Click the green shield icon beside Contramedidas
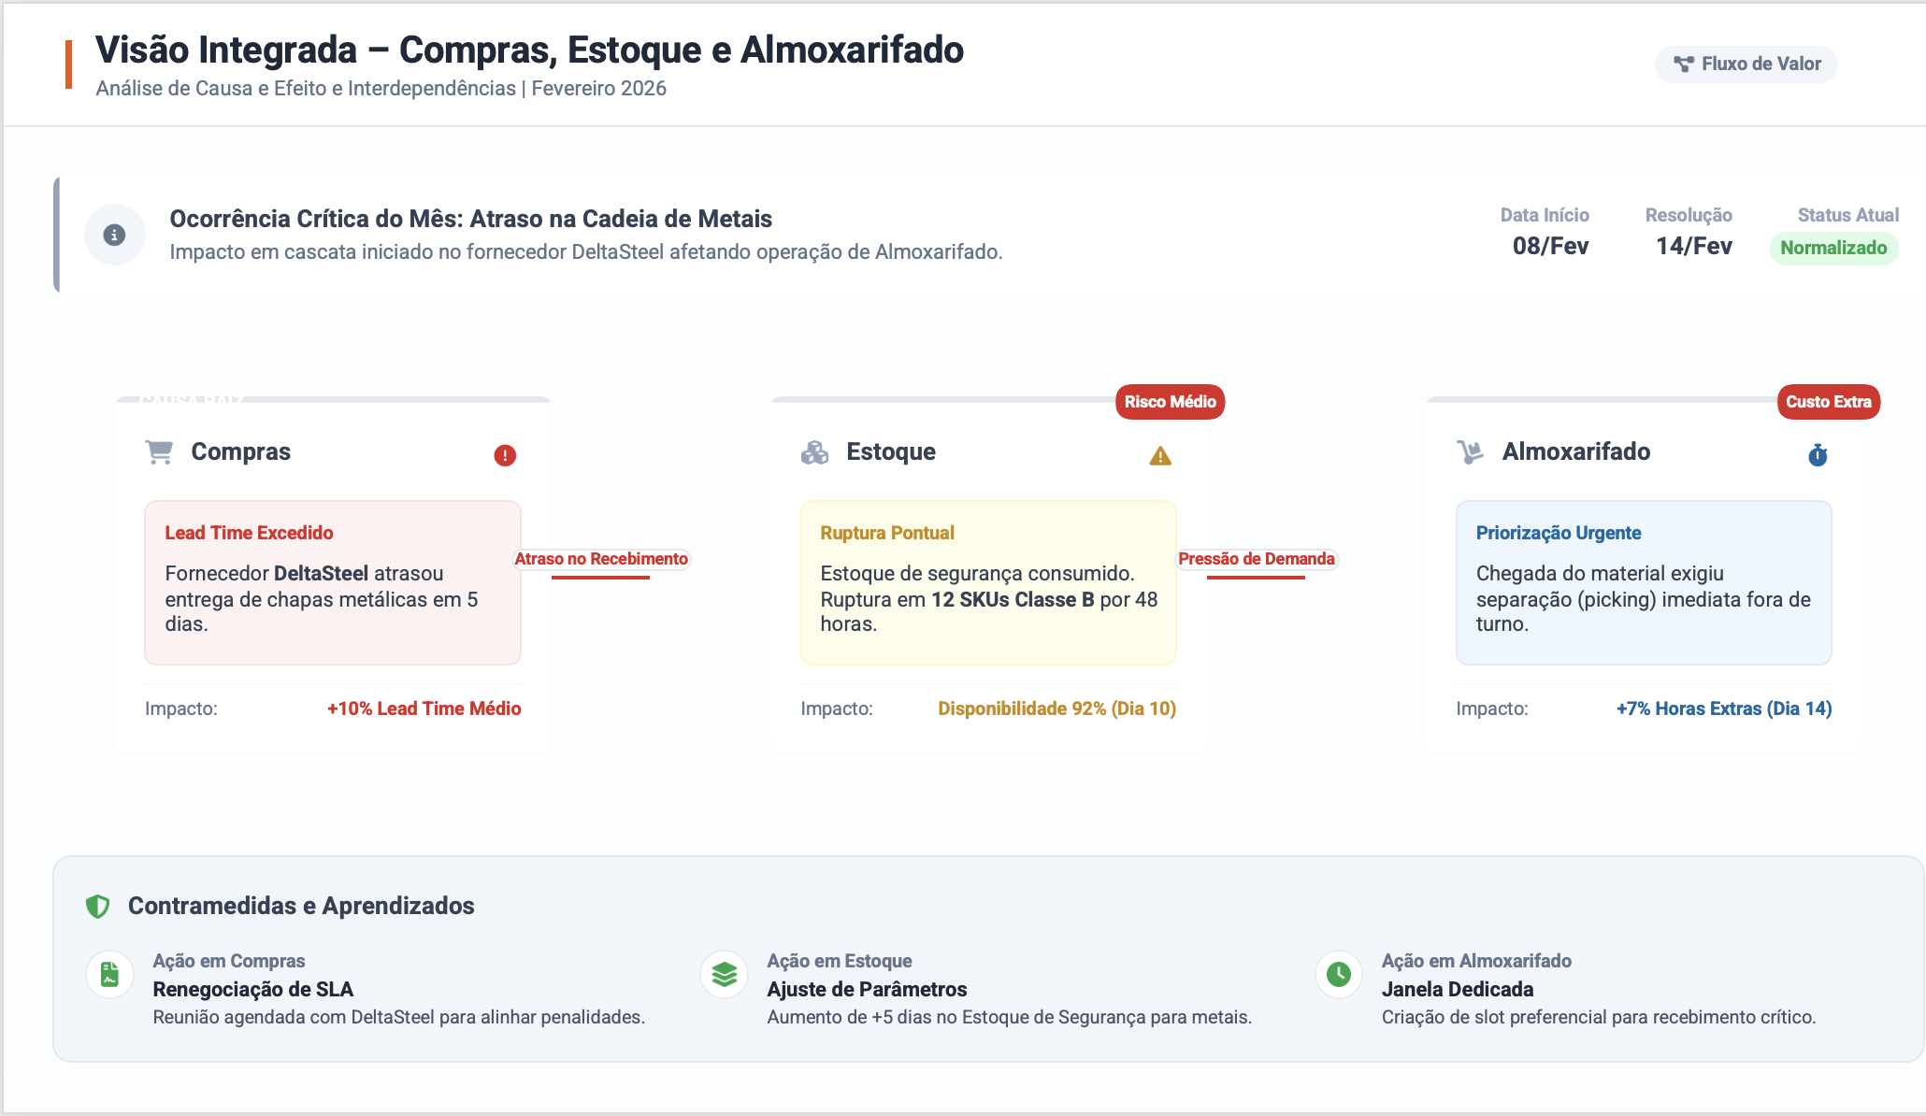This screenshot has width=1926, height=1116. [x=98, y=906]
